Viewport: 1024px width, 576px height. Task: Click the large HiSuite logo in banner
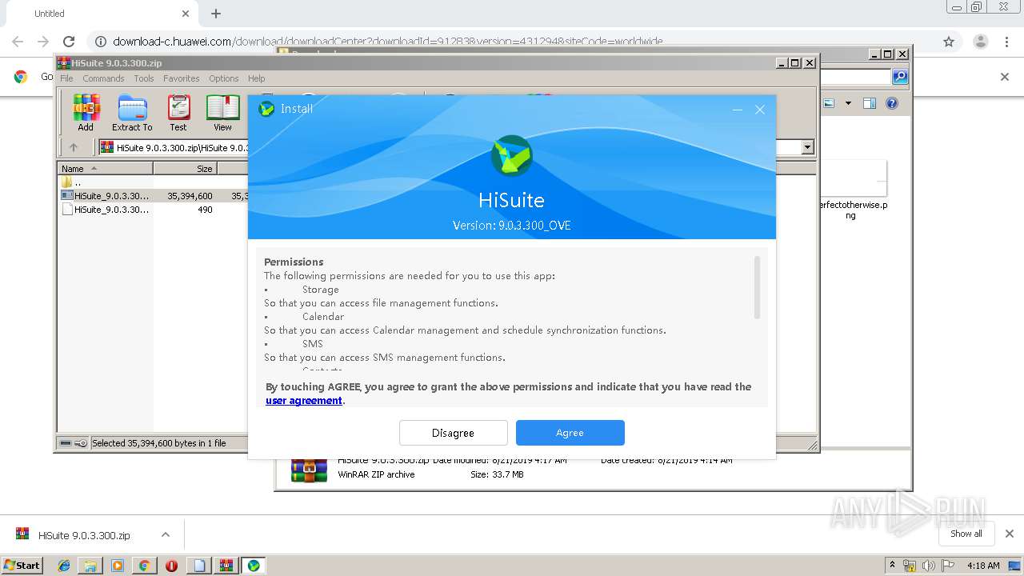click(511, 156)
